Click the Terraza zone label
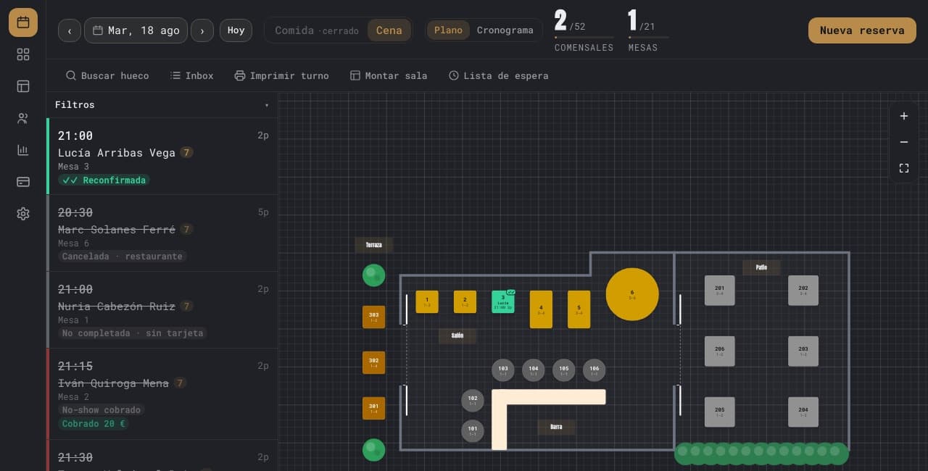Screen dimensions: 928x471 [x=373, y=245]
